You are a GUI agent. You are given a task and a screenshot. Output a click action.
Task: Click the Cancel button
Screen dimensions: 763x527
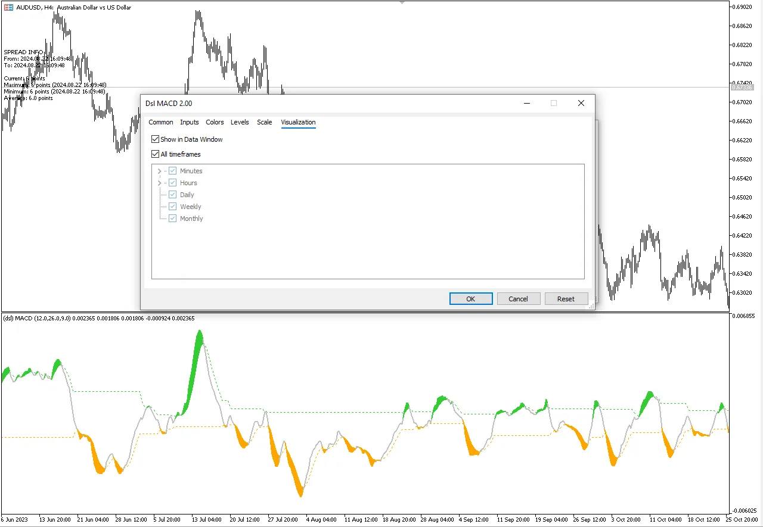coord(518,299)
